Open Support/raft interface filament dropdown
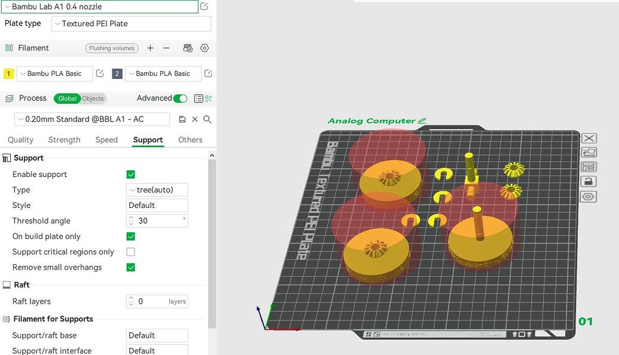 pos(157,350)
